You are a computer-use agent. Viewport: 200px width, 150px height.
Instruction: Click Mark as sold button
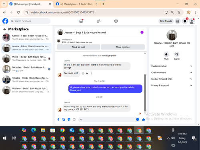point(78,47)
